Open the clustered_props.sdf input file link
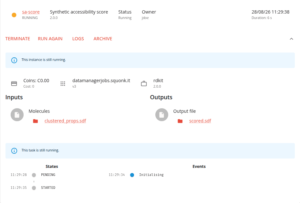Viewport: 300px width, 203px height. tap(65, 121)
